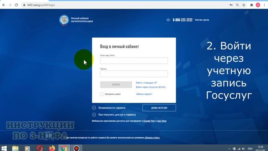
Task: Click the ДЕМО-ВЕРСИЯ button
Action: click(x=159, y=108)
